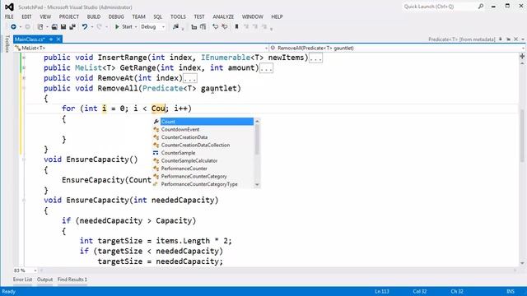Screen dimensions: 527x296
Task: Click the comment selection toolbar icon
Action: (x=216, y=27)
